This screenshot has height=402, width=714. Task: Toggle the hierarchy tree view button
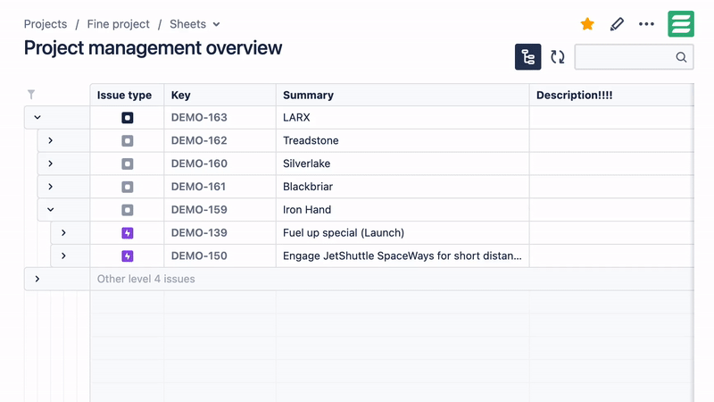[527, 57]
